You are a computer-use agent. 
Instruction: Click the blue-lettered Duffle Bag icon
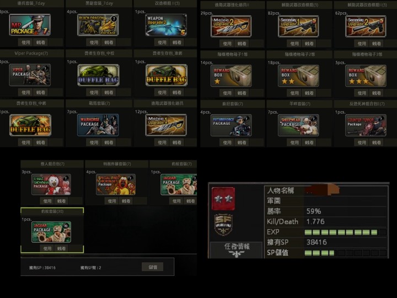pos(98,74)
